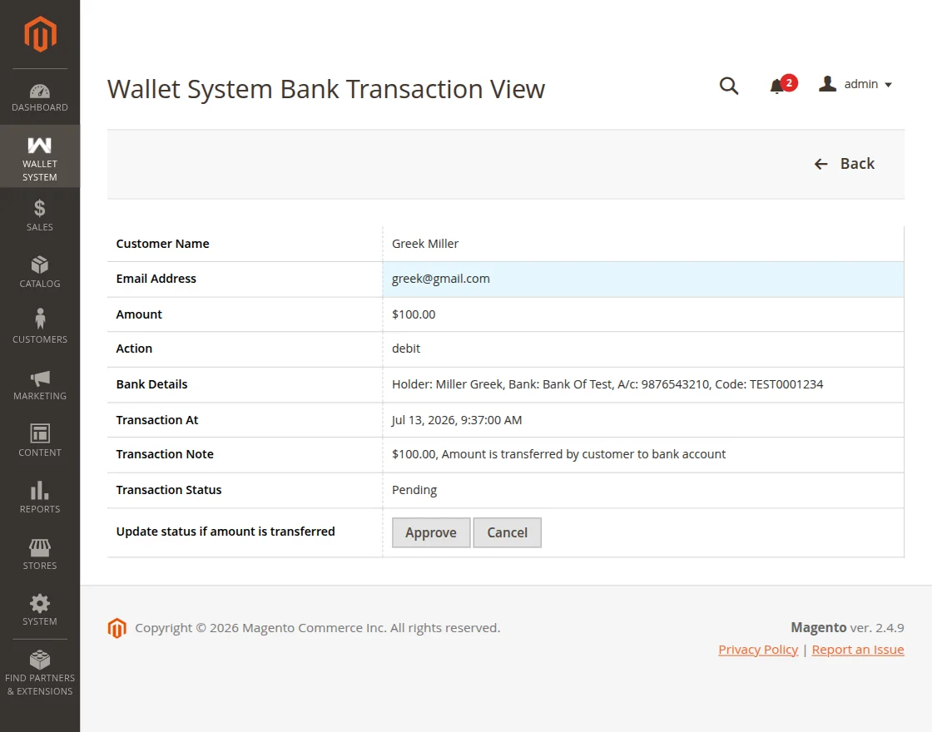Open the Stores menu
The width and height of the screenshot is (932, 732).
(40, 554)
